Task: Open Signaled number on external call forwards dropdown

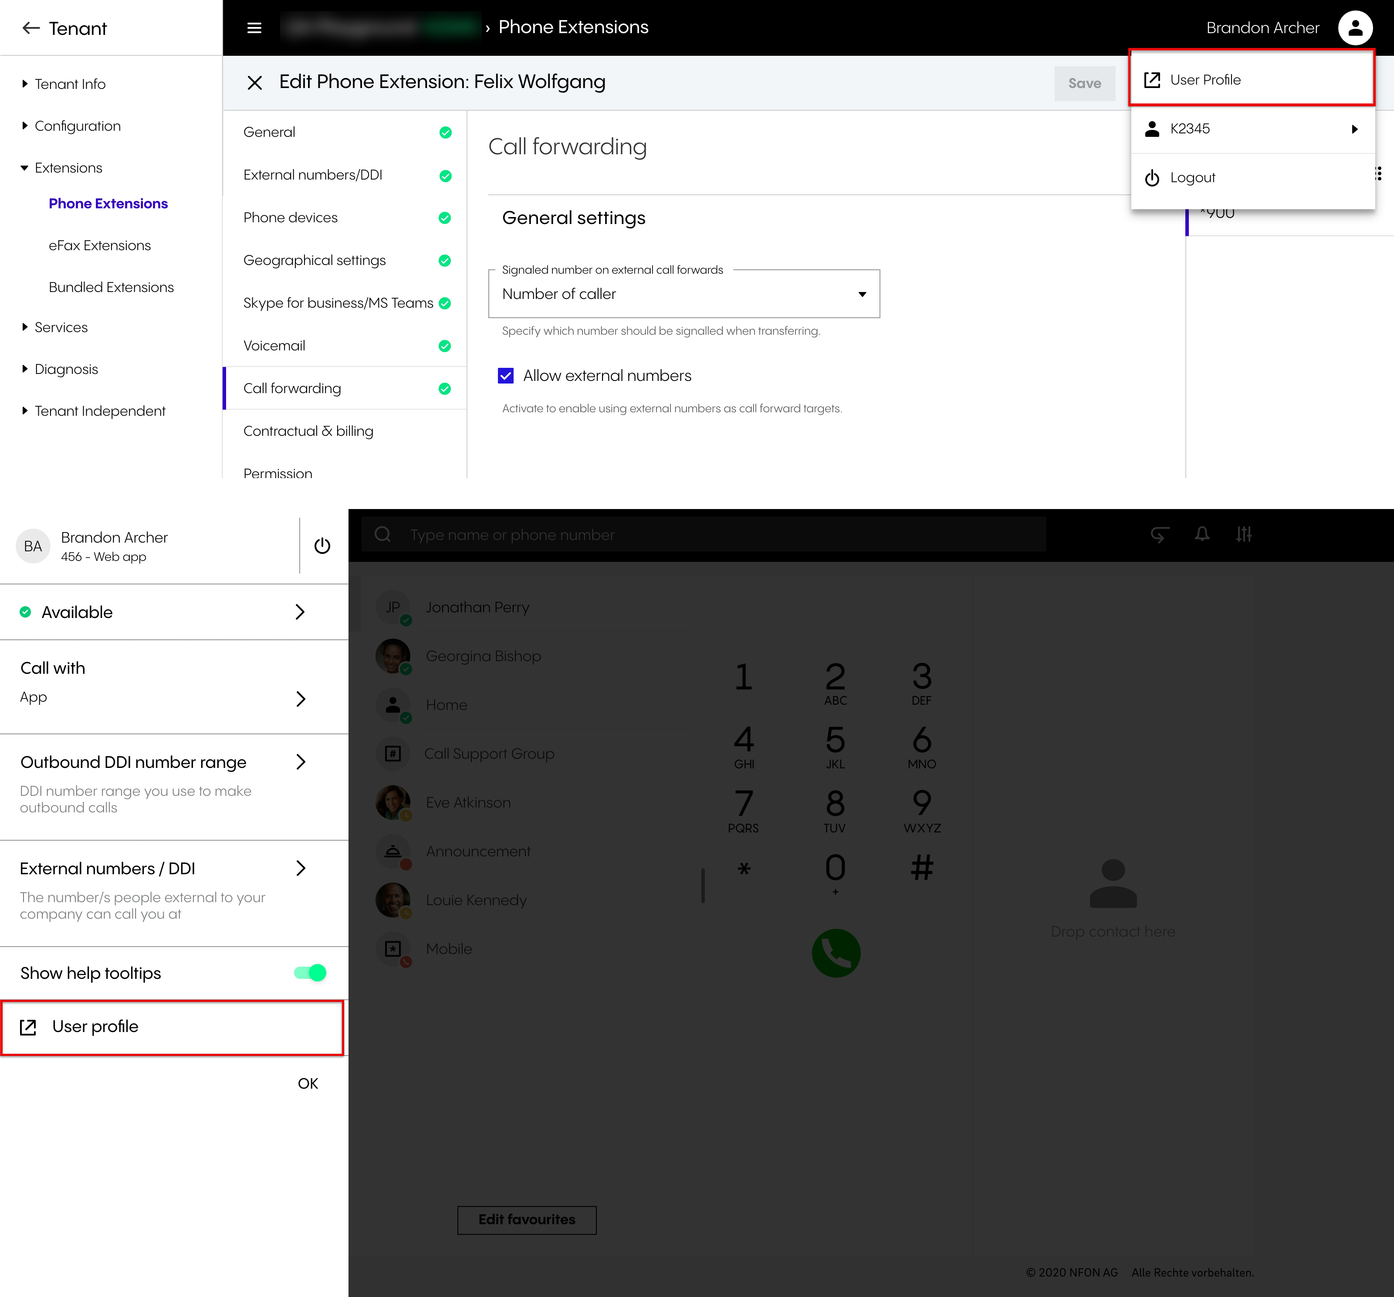Action: [683, 294]
